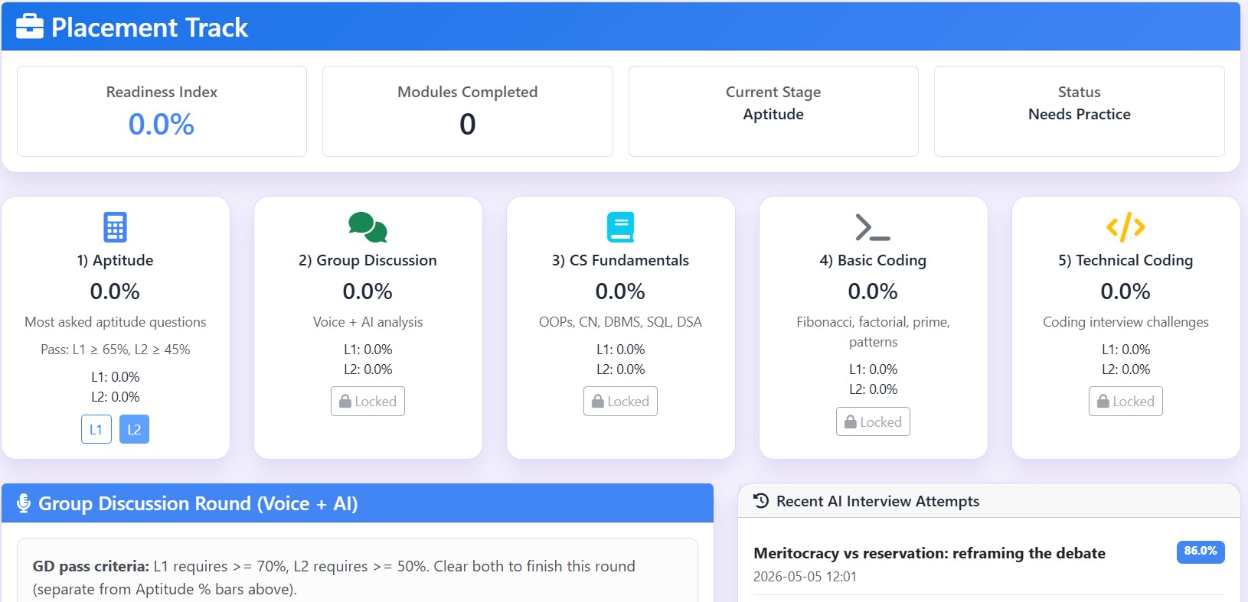Select the 1) Aptitude card title

[x=115, y=260]
